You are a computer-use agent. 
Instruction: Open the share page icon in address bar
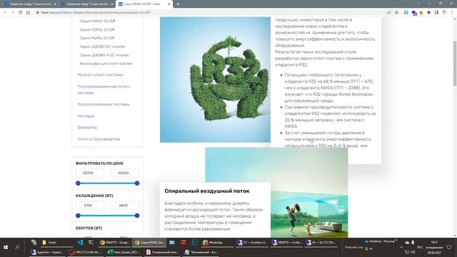coord(388,13)
